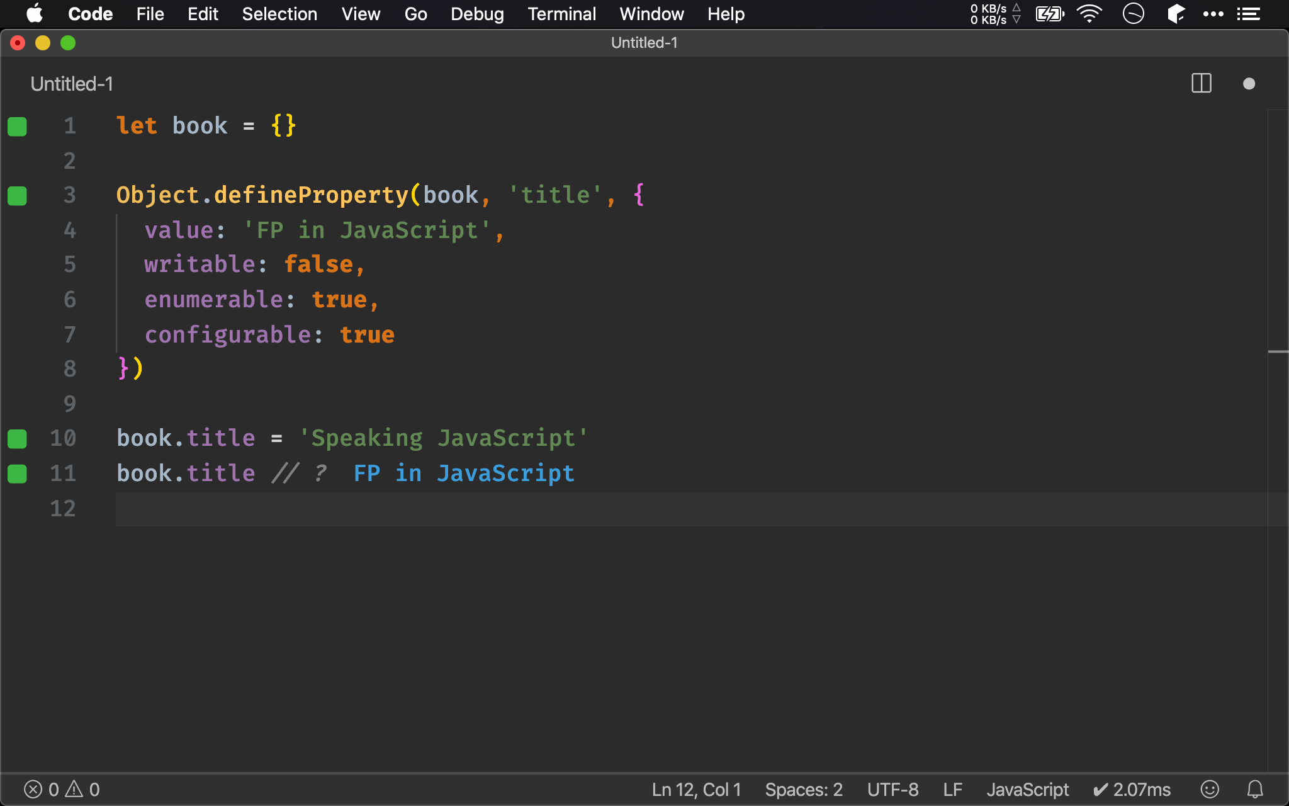The height and width of the screenshot is (806, 1289).
Task: Open the macOS Notification Center list icon
Action: (1249, 14)
